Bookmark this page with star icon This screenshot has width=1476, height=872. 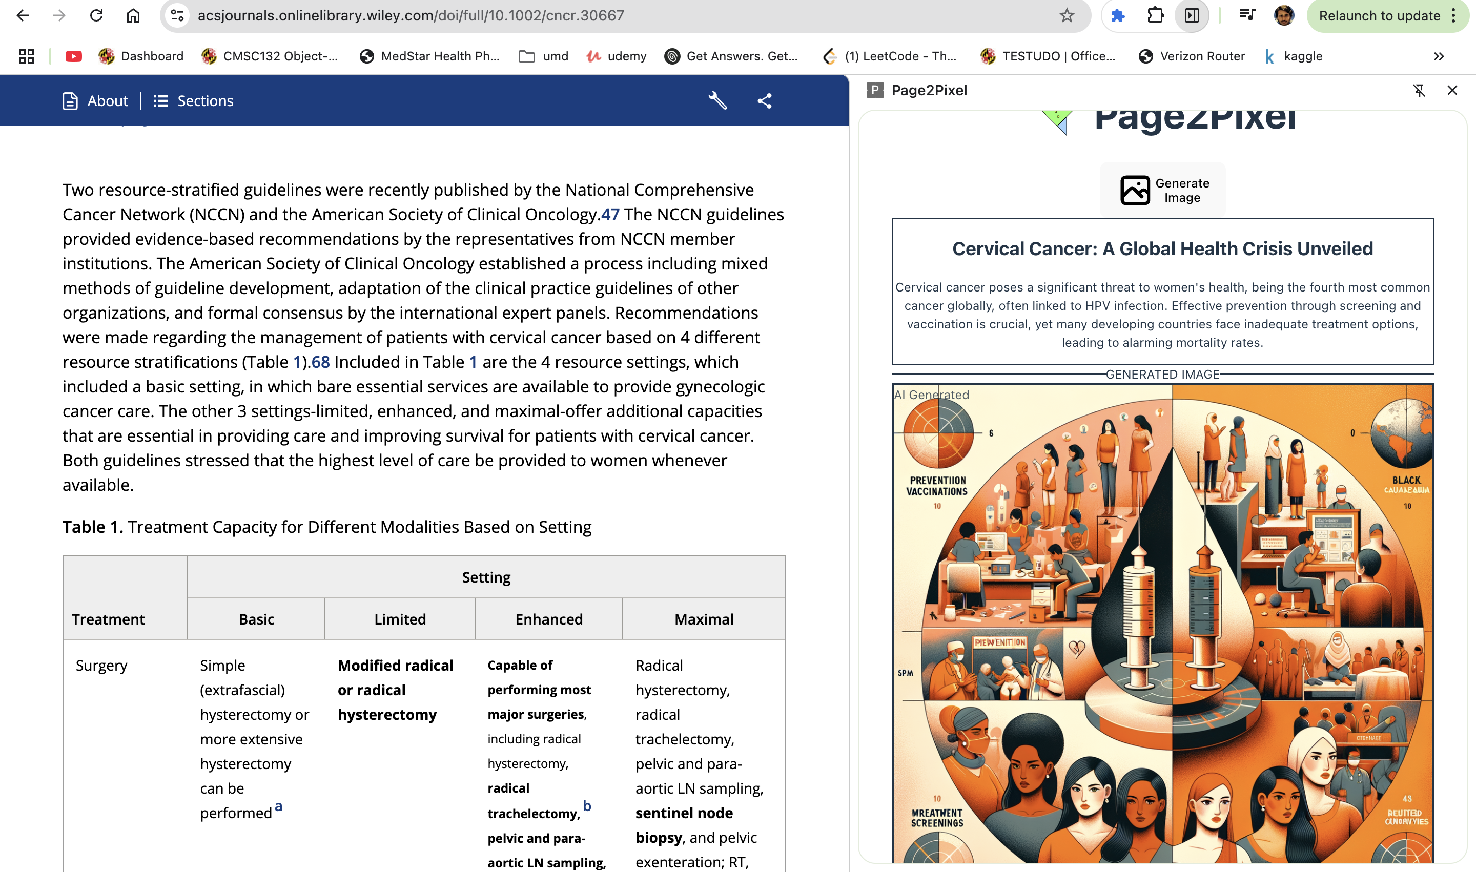(1067, 15)
